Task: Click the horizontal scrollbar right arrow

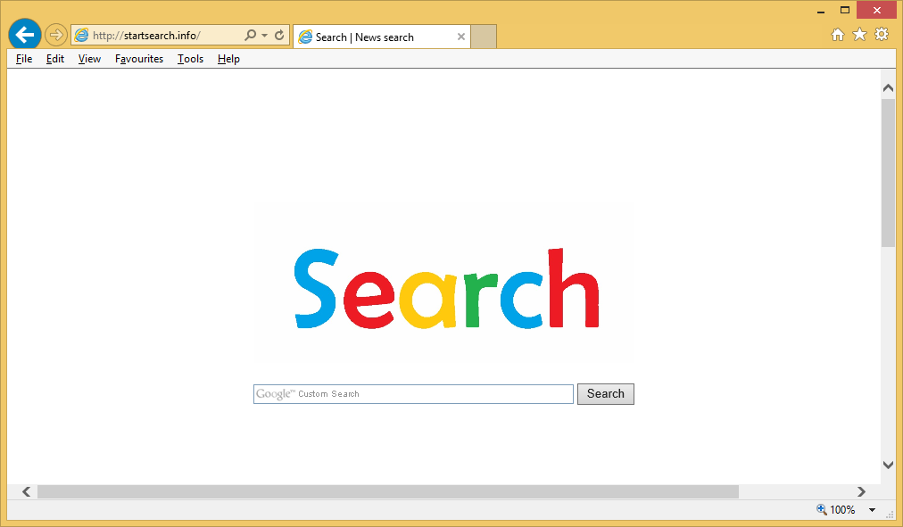Action: pyautogui.click(x=861, y=491)
